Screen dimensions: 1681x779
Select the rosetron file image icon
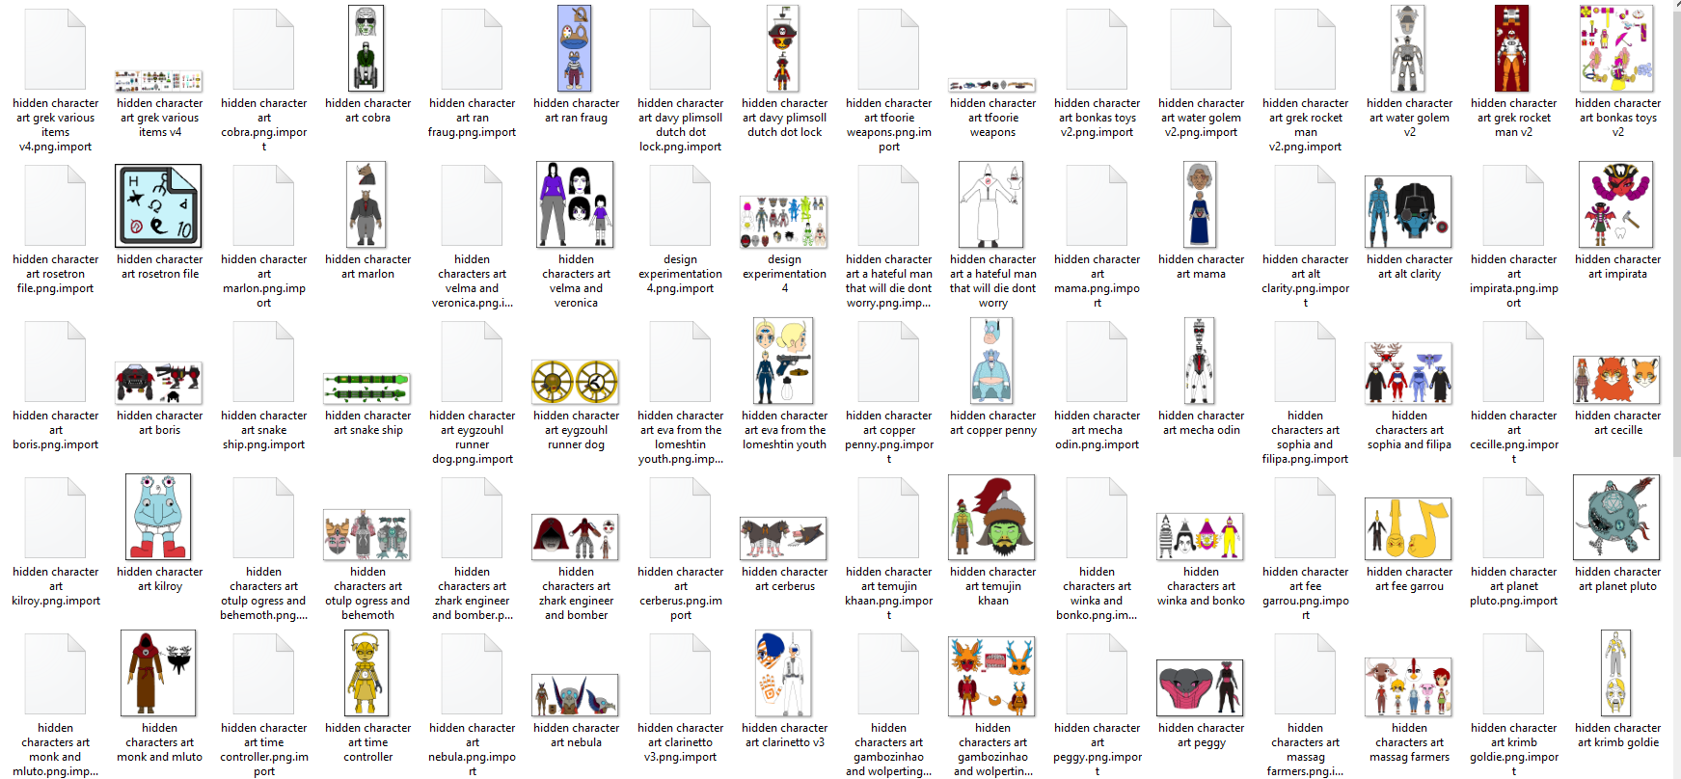click(158, 205)
